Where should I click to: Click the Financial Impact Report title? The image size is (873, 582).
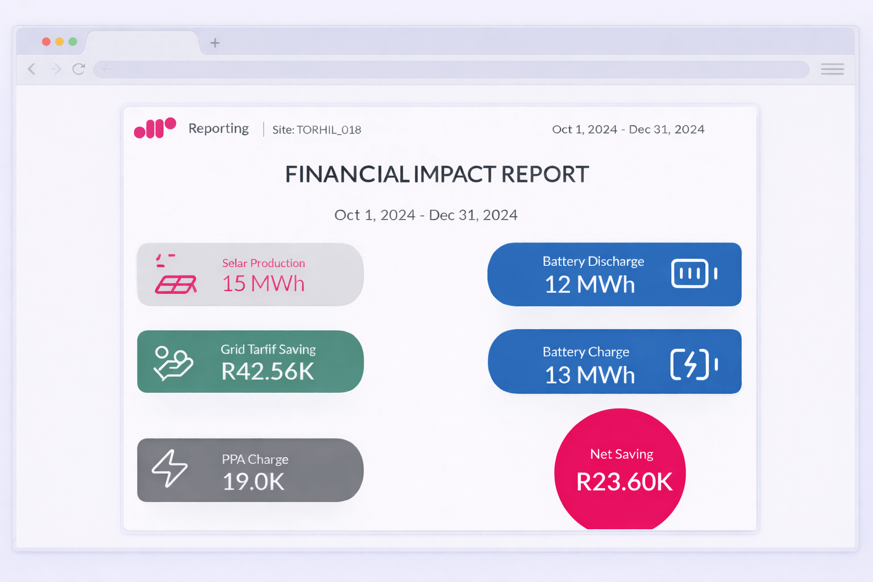436,174
